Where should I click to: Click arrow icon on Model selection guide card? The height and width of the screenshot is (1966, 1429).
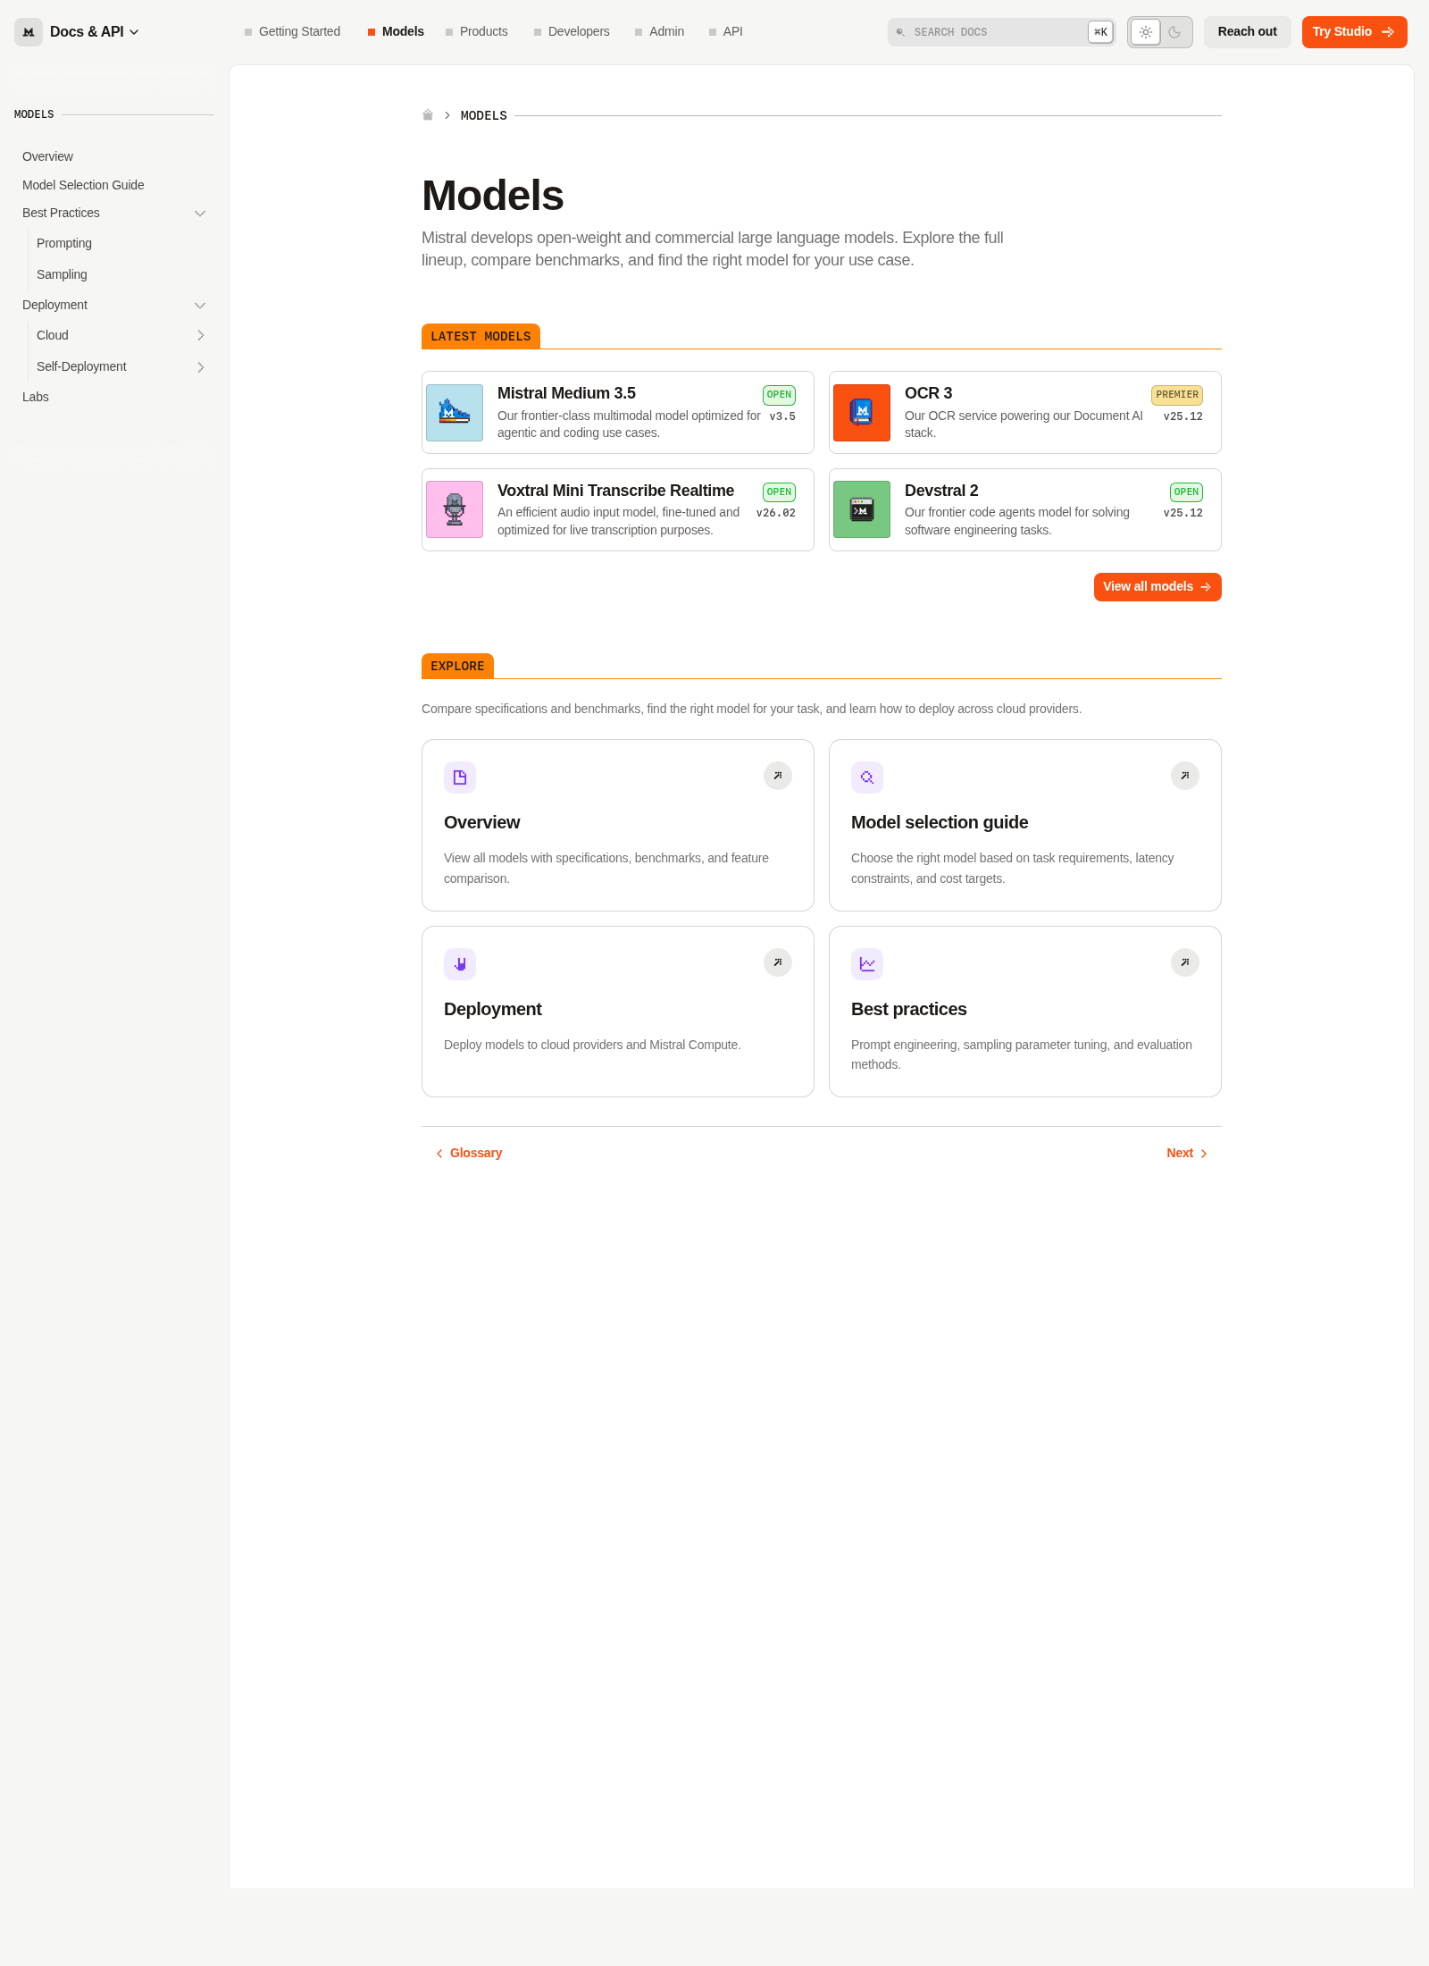(x=1185, y=776)
